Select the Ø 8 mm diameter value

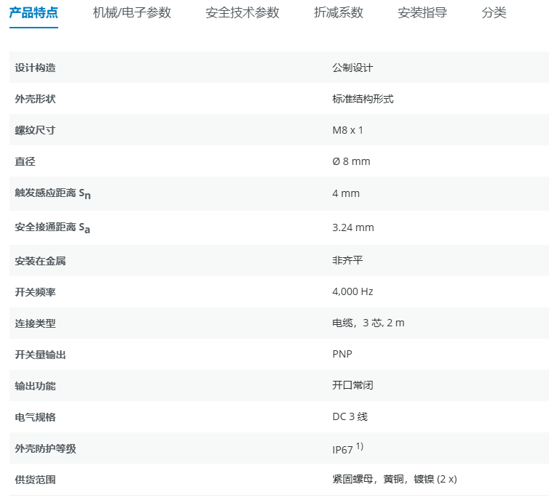point(351,161)
